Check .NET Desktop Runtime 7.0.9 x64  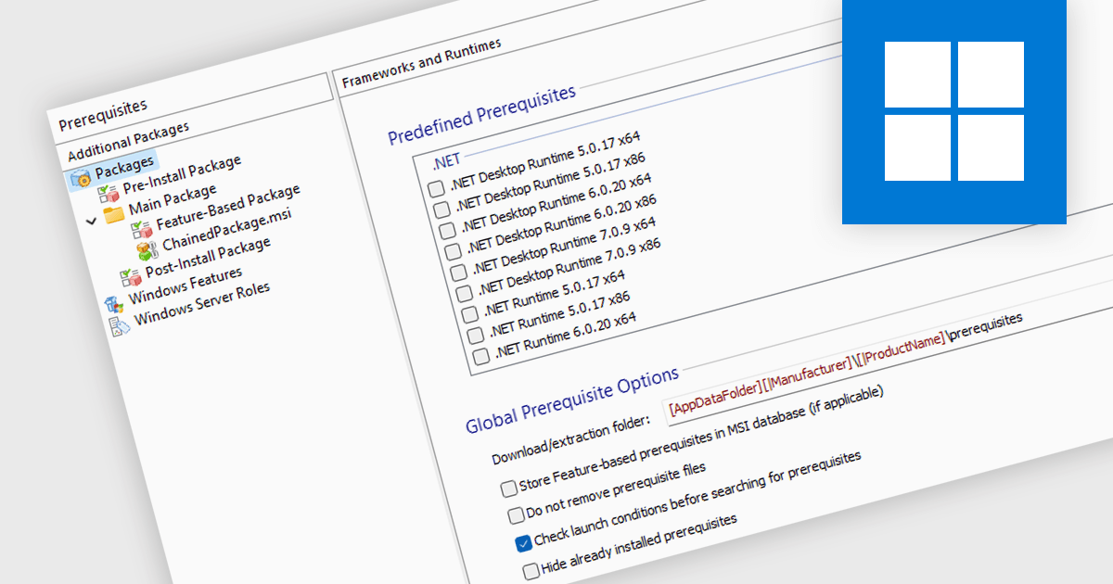(458, 273)
